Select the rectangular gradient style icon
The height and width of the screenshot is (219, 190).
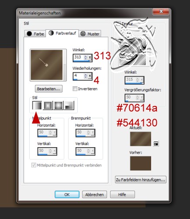(48, 106)
